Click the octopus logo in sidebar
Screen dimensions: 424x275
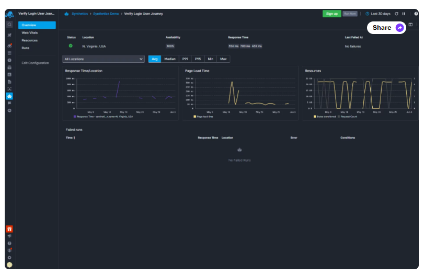(x=9, y=14)
